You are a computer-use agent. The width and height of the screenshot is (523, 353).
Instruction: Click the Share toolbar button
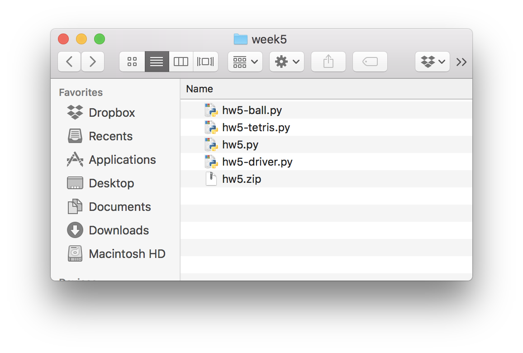pyautogui.click(x=328, y=62)
